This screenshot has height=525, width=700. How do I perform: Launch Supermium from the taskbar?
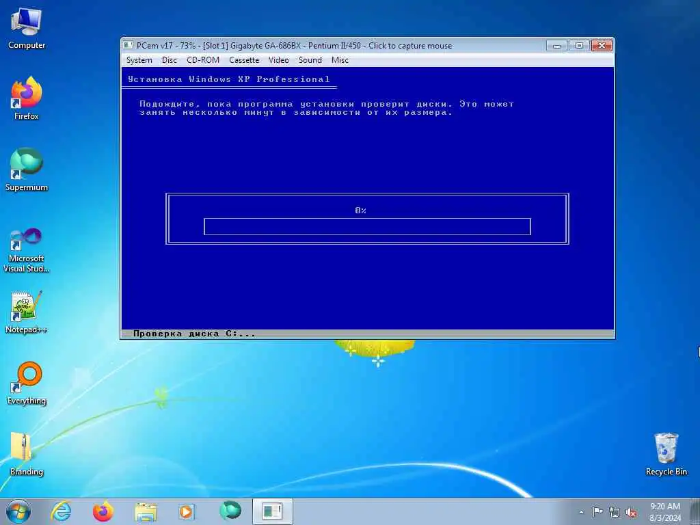coord(230,511)
